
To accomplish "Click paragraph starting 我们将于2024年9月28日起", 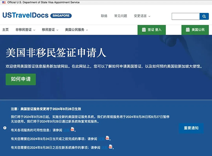I will (90, 119).
